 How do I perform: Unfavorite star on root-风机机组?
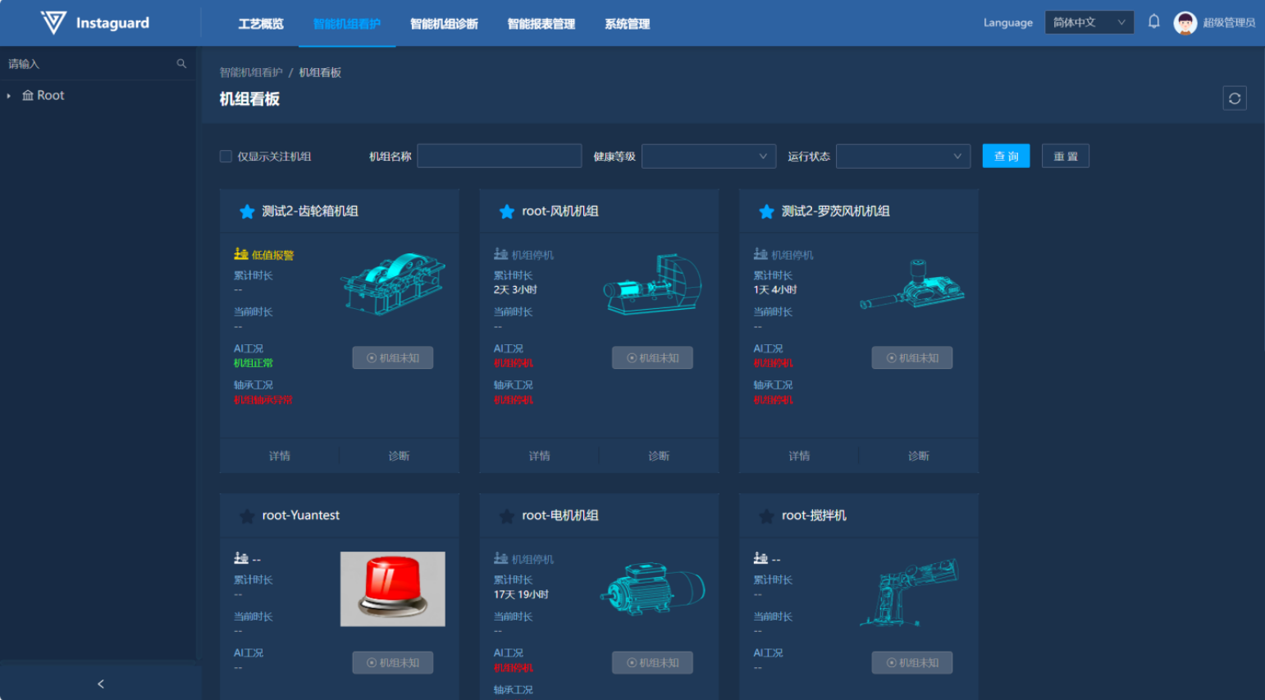point(507,211)
